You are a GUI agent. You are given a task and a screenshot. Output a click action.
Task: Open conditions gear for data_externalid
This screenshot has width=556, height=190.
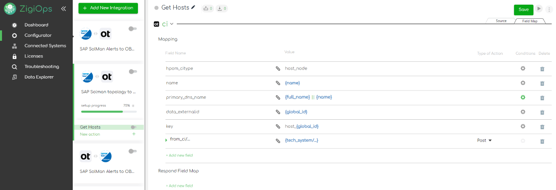click(523, 112)
